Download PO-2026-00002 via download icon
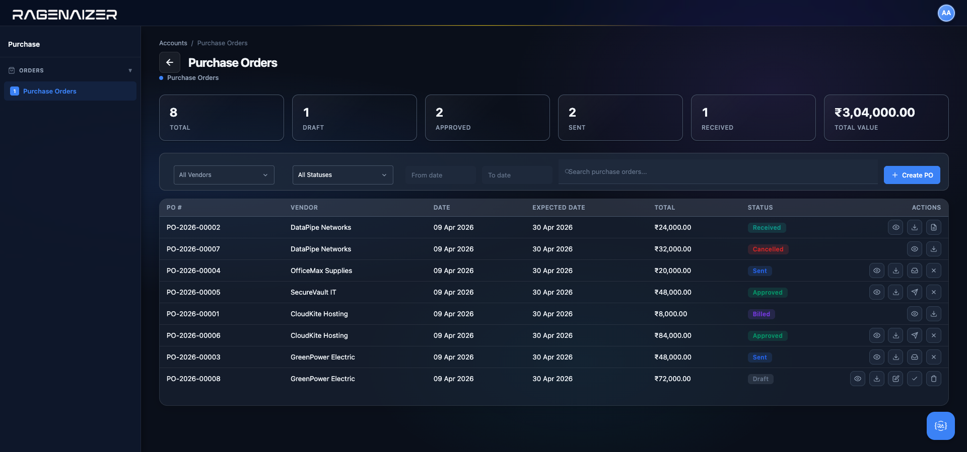 point(915,227)
